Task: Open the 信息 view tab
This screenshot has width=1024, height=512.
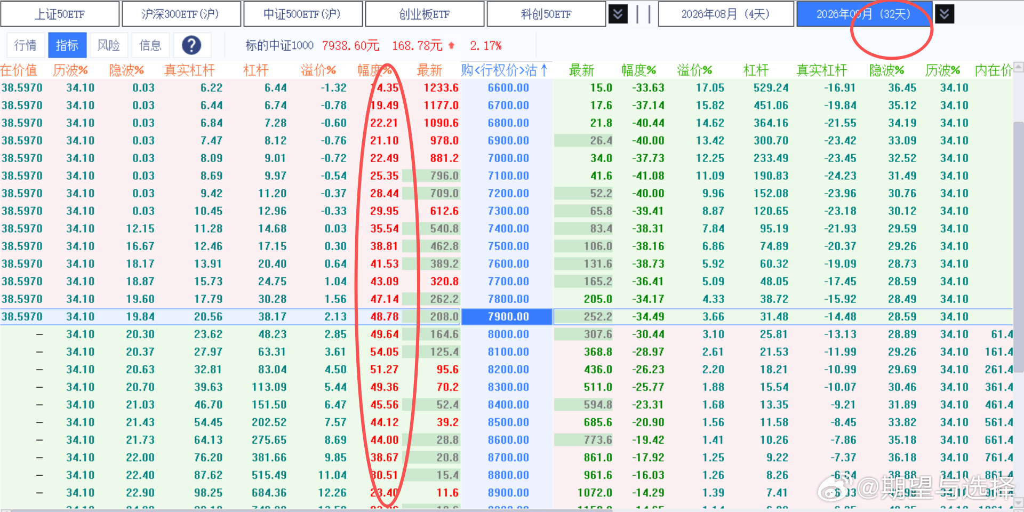Action: [x=150, y=45]
